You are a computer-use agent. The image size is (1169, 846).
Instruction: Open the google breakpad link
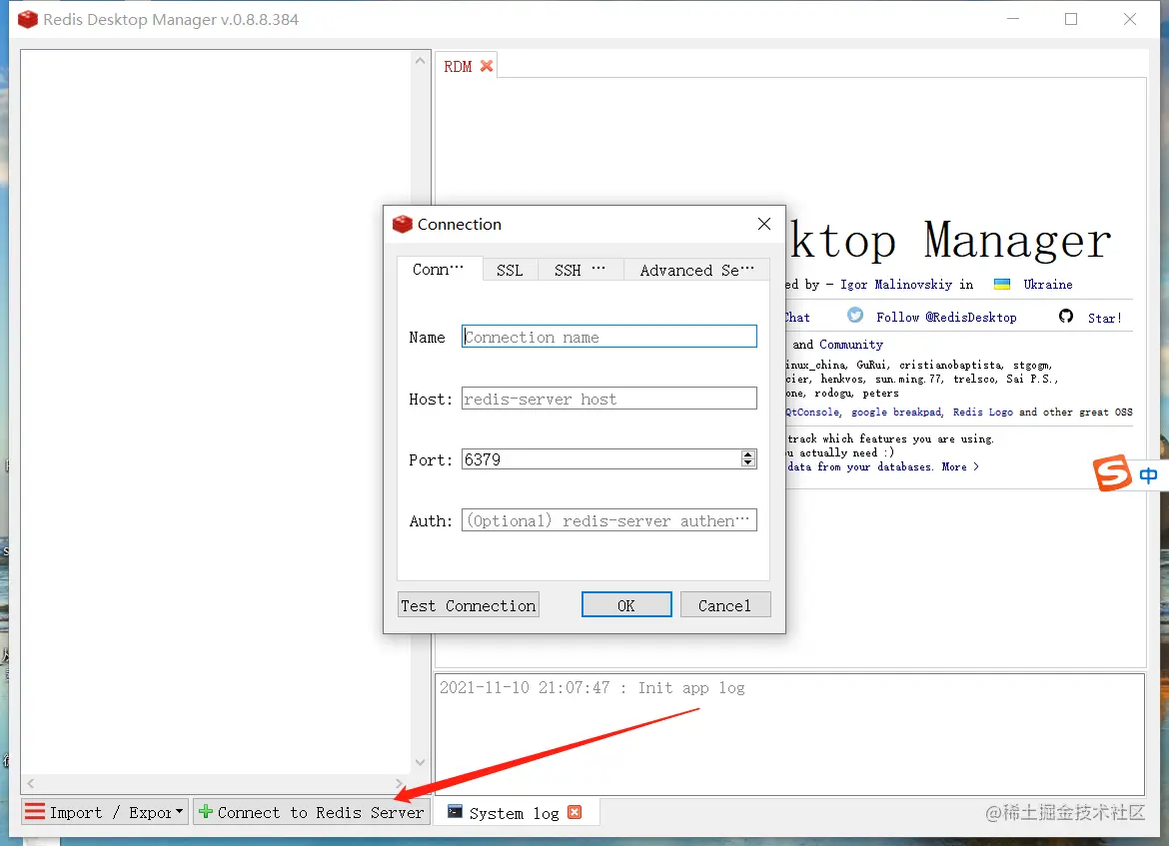click(897, 413)
